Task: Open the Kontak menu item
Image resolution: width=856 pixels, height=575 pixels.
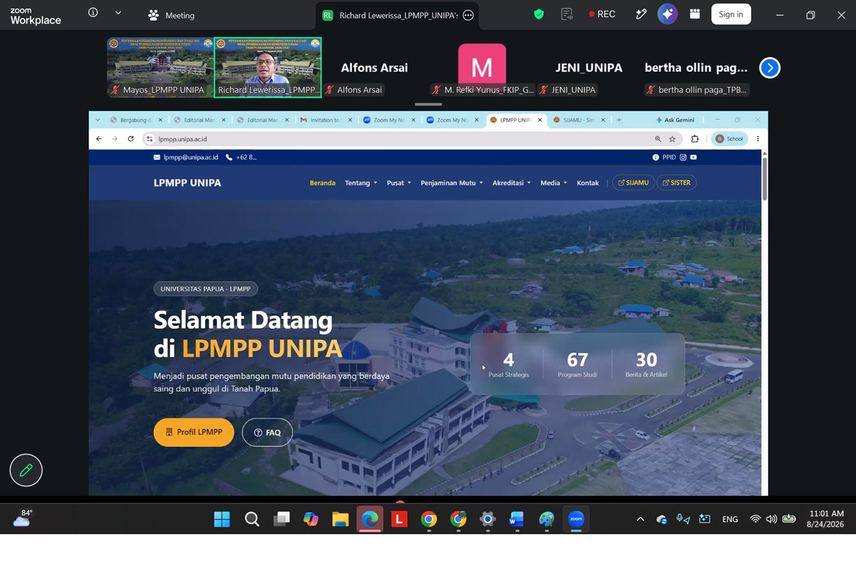Action: point(587,183)
